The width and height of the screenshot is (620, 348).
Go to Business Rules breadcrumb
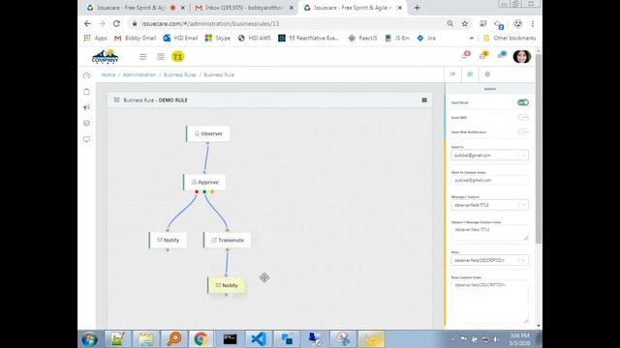tap(180, 75)
